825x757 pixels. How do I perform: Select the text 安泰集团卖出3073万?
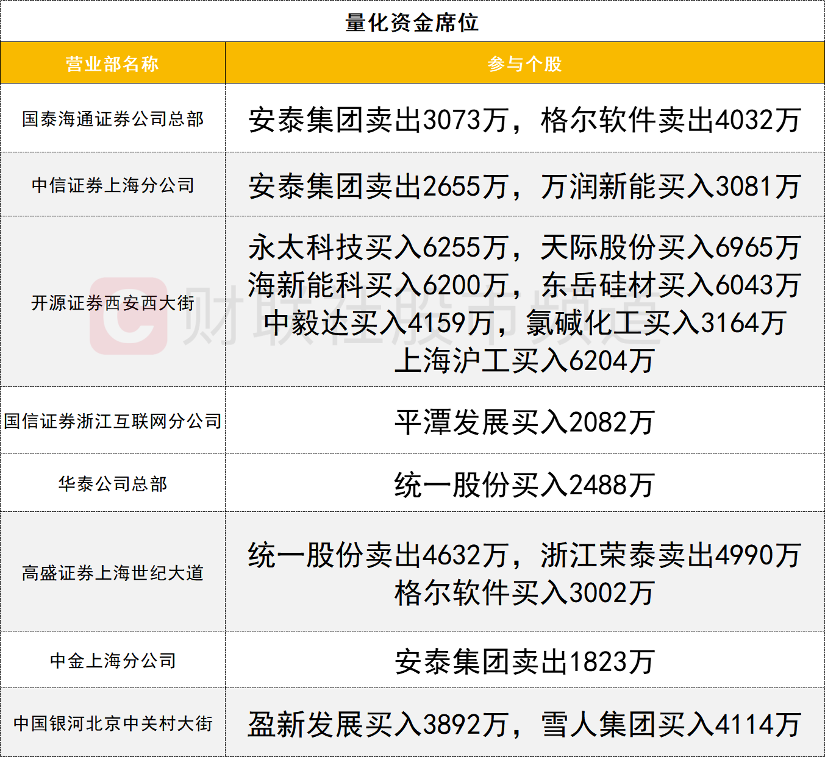(378, 120)
